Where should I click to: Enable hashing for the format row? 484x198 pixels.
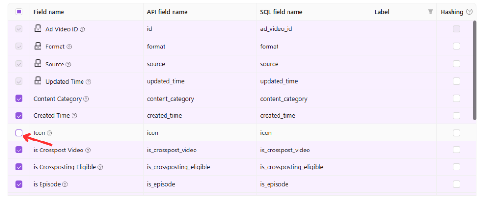[456, 47]
